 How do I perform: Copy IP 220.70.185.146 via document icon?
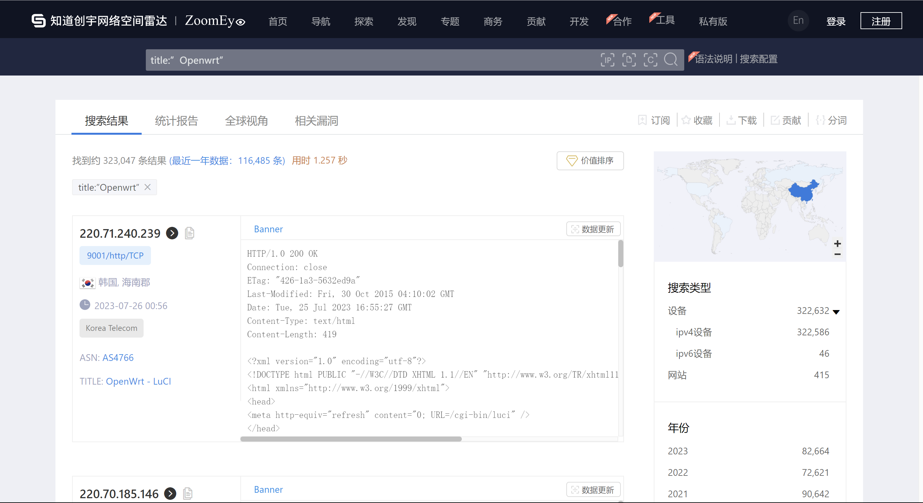[188, 494]
